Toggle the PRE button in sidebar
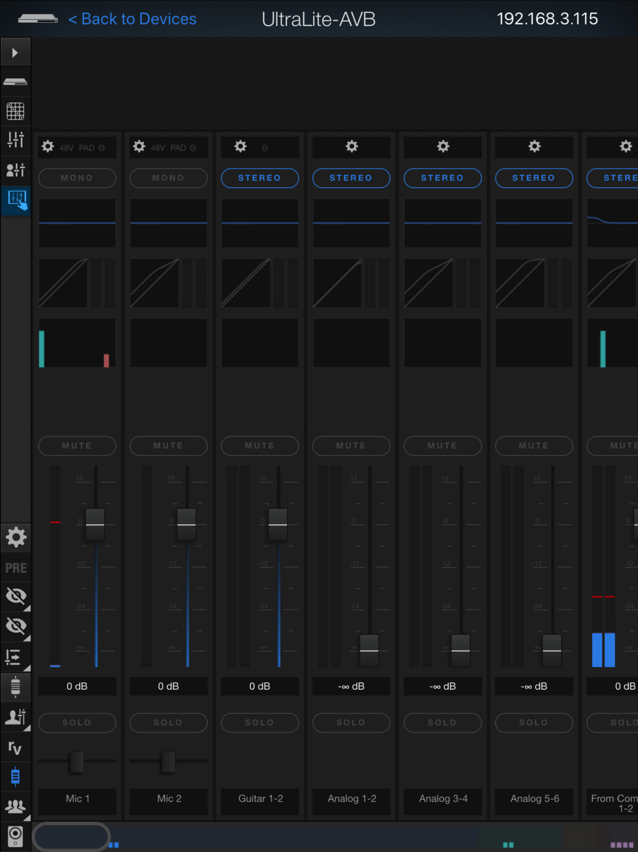 [x=15, y=568]
